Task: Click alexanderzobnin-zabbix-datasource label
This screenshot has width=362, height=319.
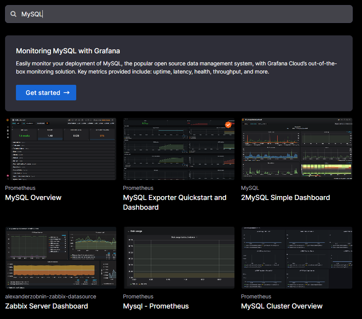Action: coord(51,296)
